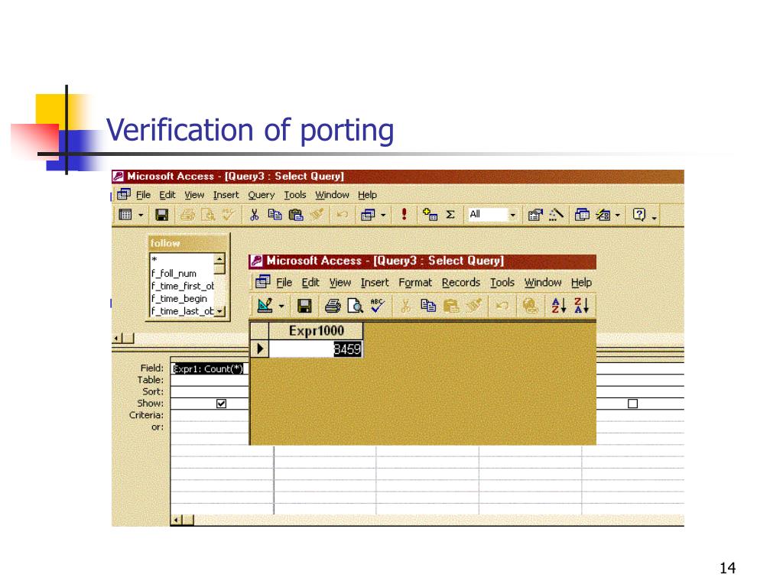Click left scroll arrow of table pane
Viewport: 783px width, 587px height.
(117, 339)
